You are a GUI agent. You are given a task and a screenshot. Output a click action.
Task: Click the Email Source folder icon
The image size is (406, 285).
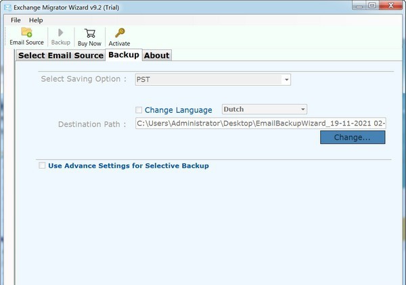[26, 32]
